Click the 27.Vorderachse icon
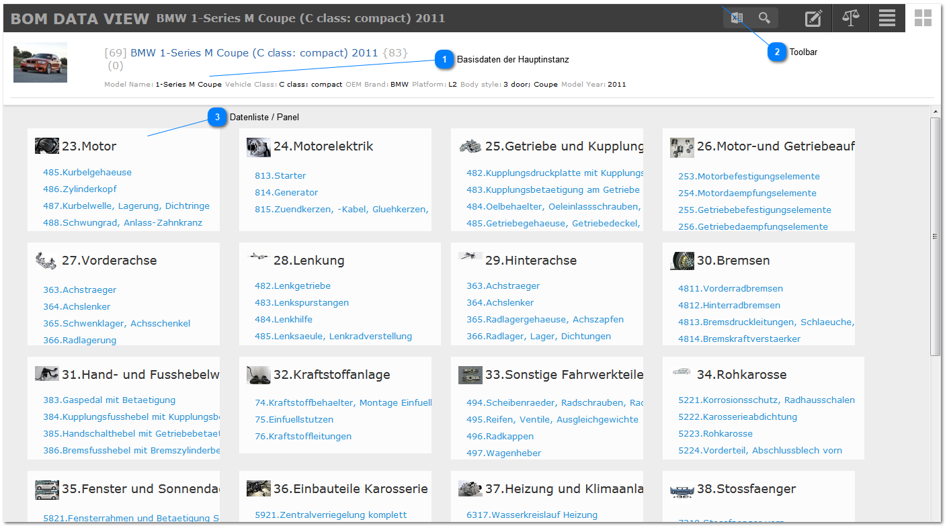 coord(47,261)
